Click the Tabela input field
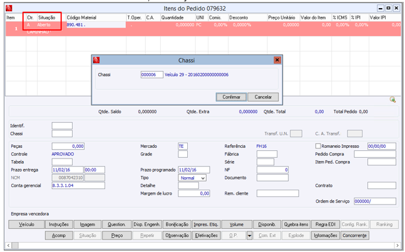This screenshot has width=405, height=252. tap(62, 162)
